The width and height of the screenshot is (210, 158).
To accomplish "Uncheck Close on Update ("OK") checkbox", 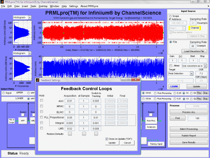I will coord(107,139).
